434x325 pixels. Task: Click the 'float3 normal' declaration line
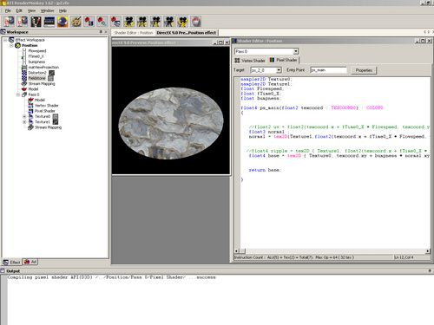(x=268, y=132)
